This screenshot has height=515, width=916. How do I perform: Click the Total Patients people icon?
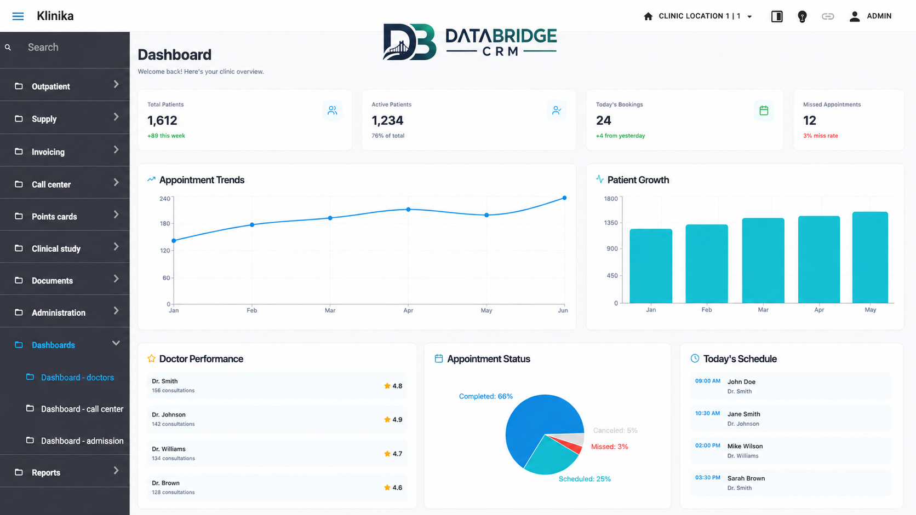coord(332,111)
